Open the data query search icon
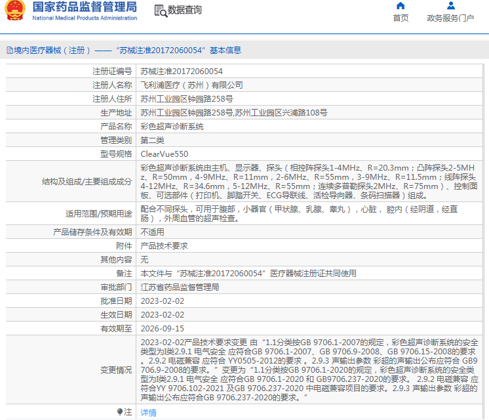The image size is (489, 420). pos(161,11)
